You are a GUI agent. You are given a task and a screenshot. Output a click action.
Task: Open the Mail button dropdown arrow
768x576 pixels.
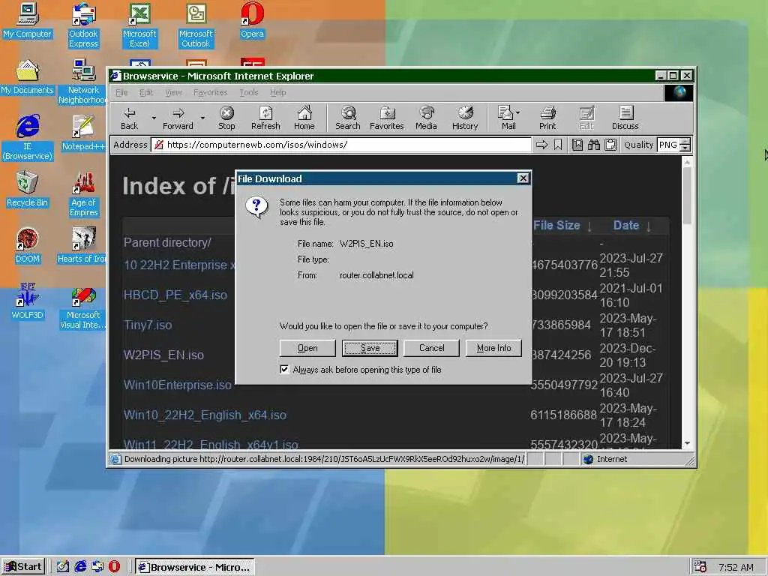pos(518,112)
